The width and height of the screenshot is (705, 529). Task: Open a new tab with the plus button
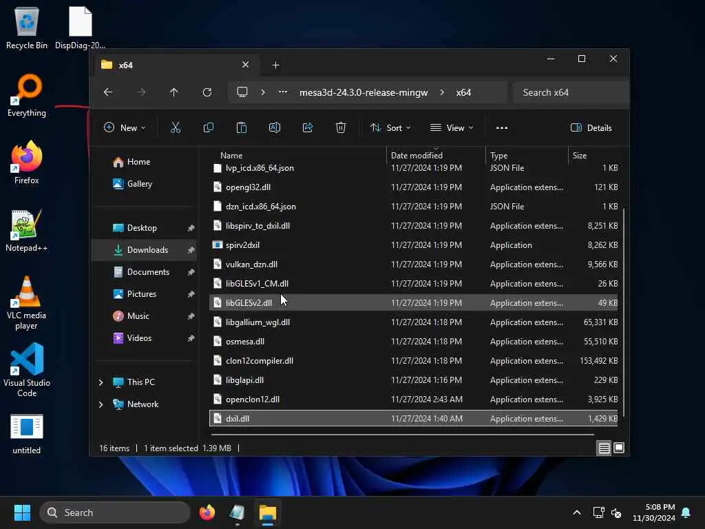275,65
